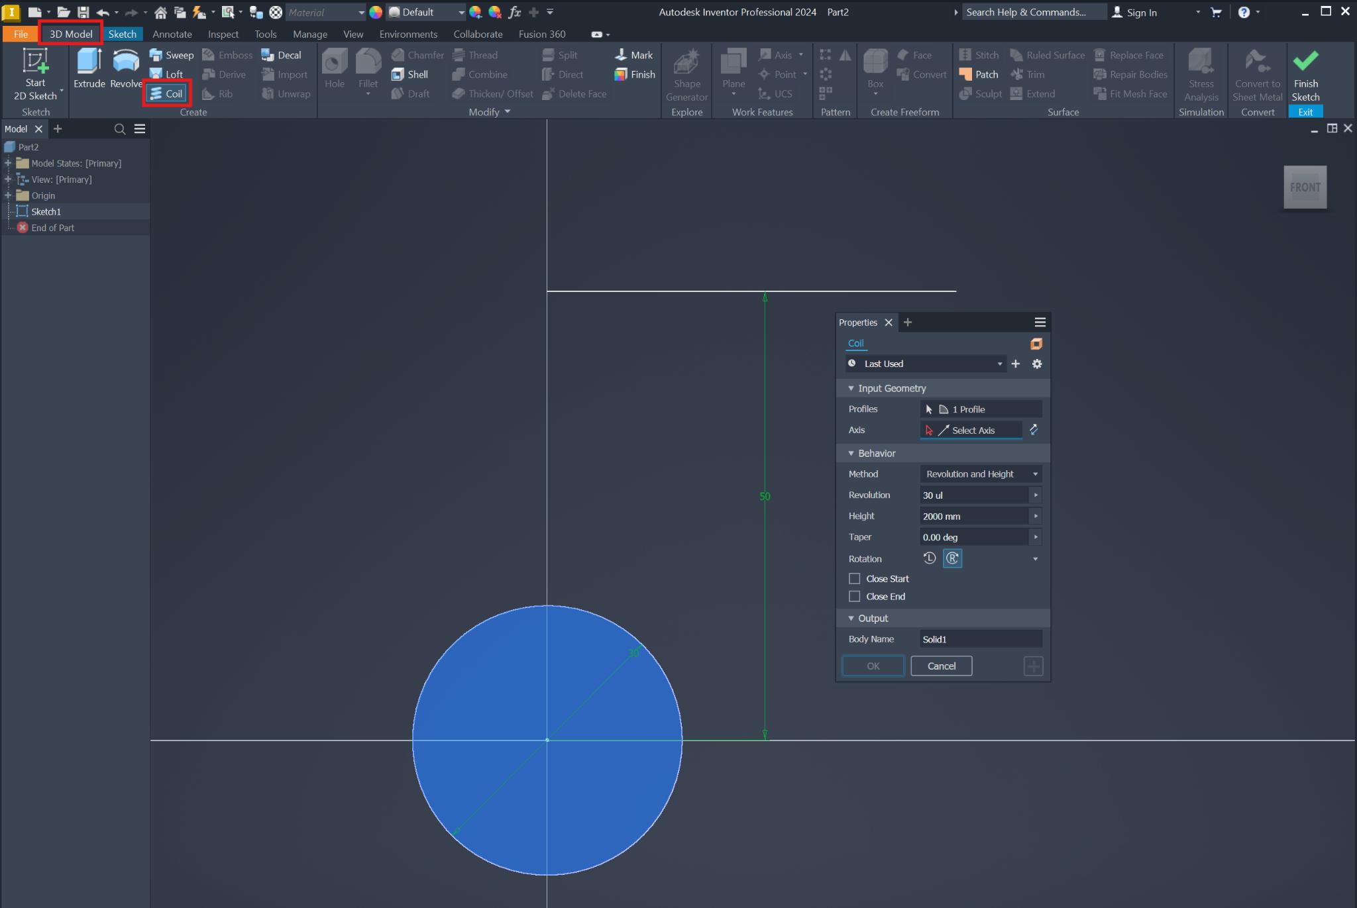The image size is (1357, 908).
Task: Select the Stitch surface tool
Action: (980, 55)
